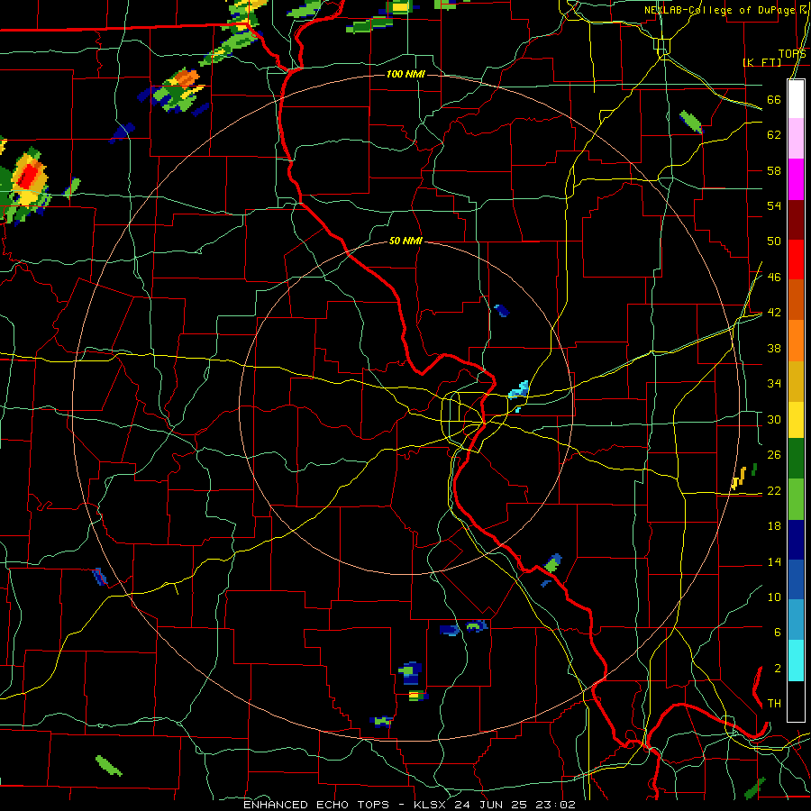Click the legend value 22
The image size is (811, 811).
[x=774, y=490]
